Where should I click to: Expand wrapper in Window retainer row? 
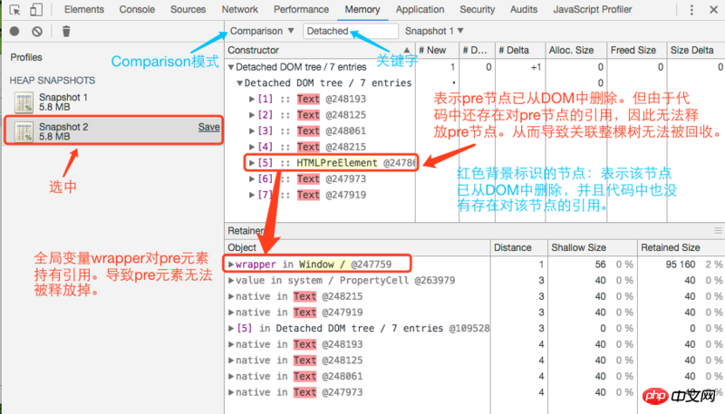click(x=231, y=265)
